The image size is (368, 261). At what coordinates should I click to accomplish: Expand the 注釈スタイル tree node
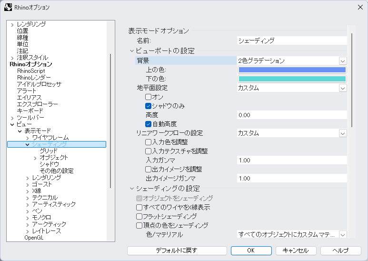click(12, 58)
